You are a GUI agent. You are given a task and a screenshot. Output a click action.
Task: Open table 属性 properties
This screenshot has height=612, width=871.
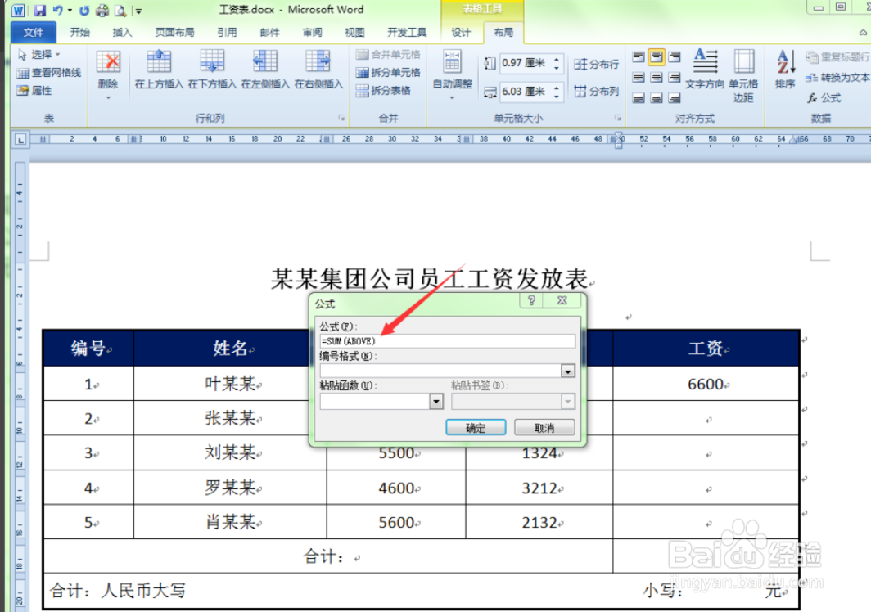click(x=34, y=91)
